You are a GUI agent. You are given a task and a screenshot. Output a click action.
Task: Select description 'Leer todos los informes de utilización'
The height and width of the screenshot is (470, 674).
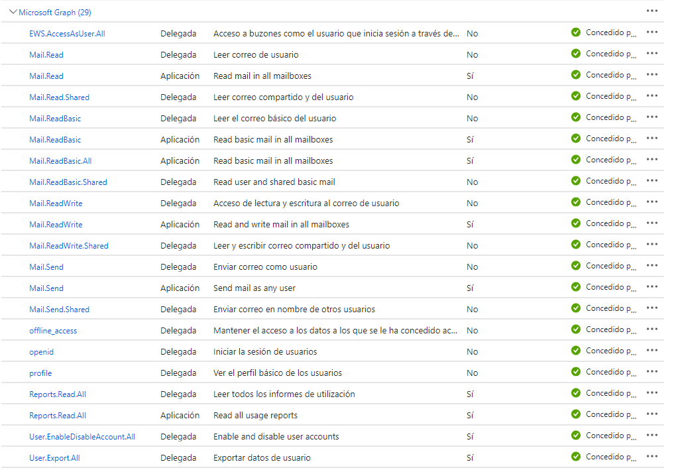(x=284, y=394)
